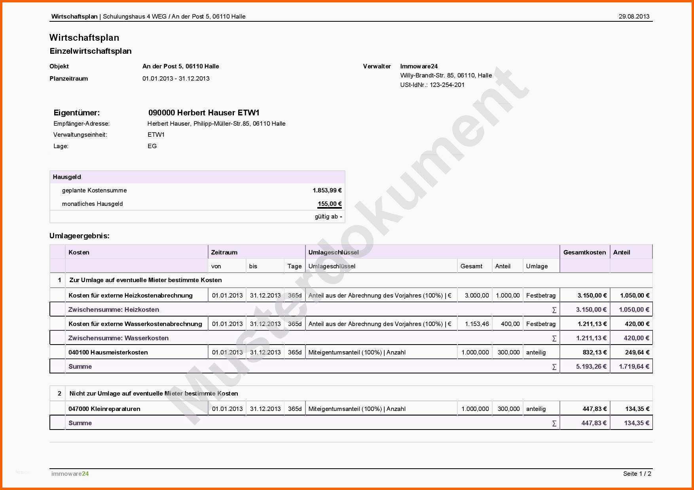The image size is (694, 490).
Task: Click the 'Lage:' label
Action: click(x=61, y=146)
